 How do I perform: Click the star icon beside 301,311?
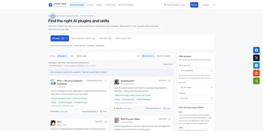click(x=114, y=108)
